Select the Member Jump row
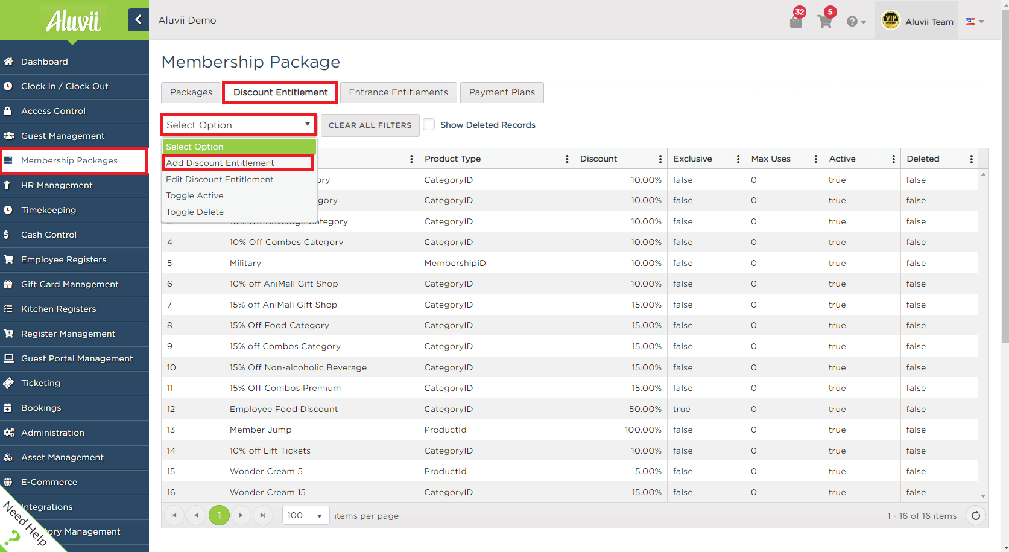Image resolution: width=1009 pixels, height=552 pixels. (x=570, y=430)
